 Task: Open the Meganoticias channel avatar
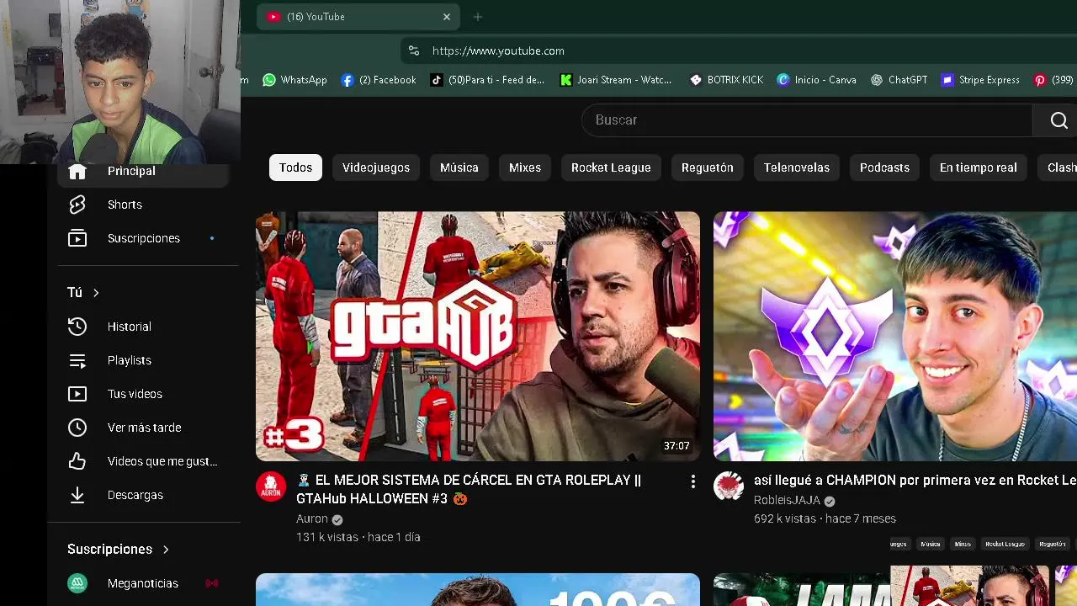pyautogui.click(x=77, y=583)
